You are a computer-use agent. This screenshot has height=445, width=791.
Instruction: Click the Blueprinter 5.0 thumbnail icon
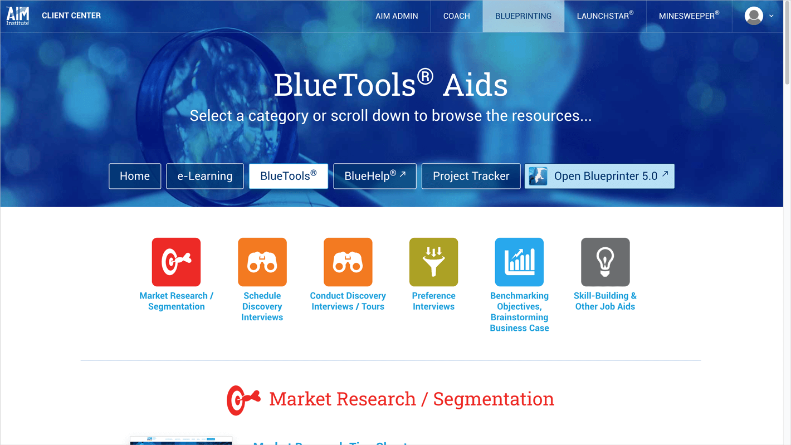tap(538, 176)
